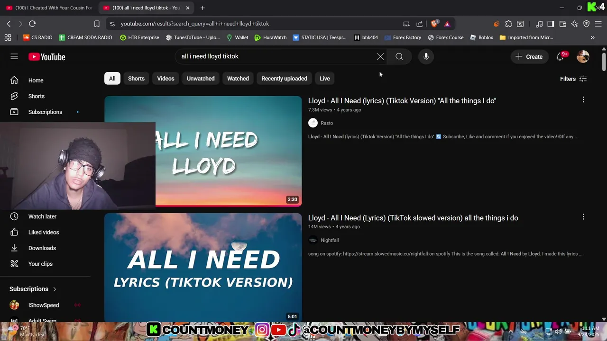Go back in browser history
Viewport: 607px width, 341px height.
pos(9,24)
